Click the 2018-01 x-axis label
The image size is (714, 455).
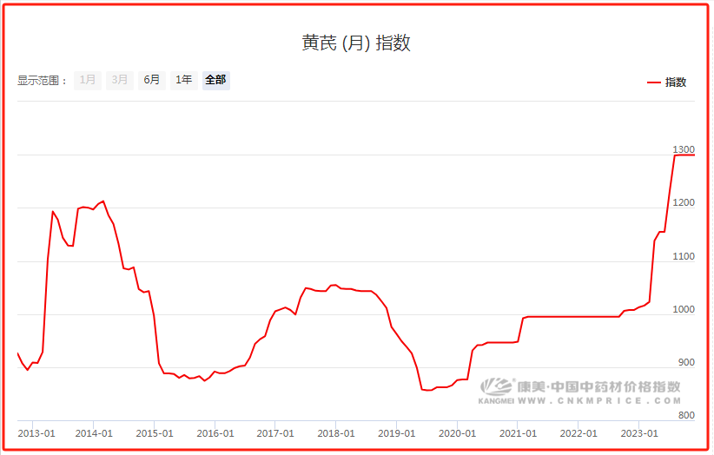[336, 433]
